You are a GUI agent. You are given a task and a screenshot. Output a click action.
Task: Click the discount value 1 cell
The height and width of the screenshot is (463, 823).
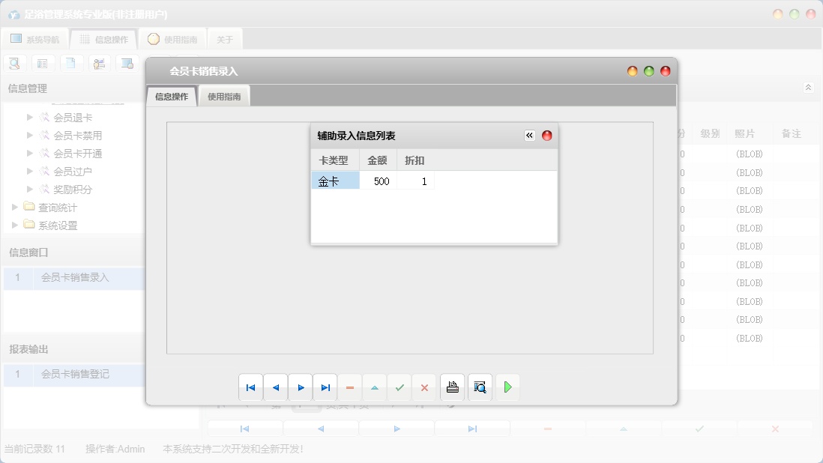tap(416, 181)
